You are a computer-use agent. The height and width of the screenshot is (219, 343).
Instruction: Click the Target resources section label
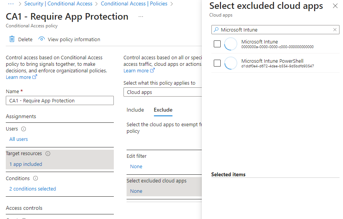[24, 154]
